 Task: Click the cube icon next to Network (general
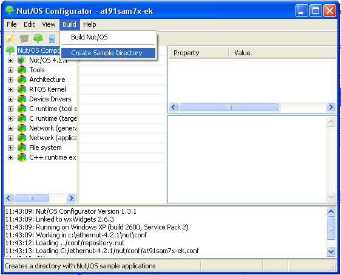tap(22, 128)
